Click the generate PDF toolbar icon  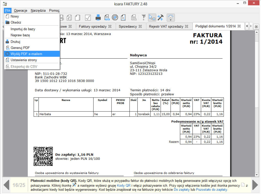(107, 18)
